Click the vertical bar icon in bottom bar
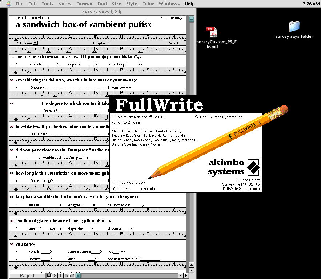This screenshot has width=321, height=279. [x=60, y=275]
